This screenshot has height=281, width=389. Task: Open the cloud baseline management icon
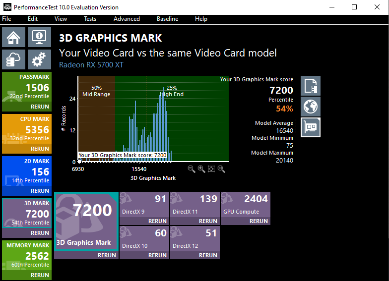(14, 59)
